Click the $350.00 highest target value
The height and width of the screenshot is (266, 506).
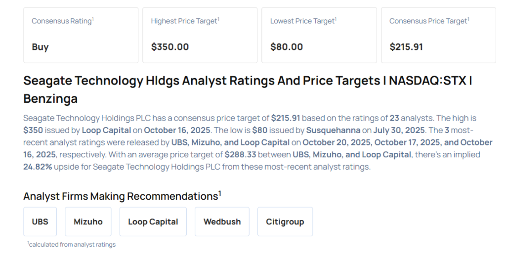(x=169, y=47)
